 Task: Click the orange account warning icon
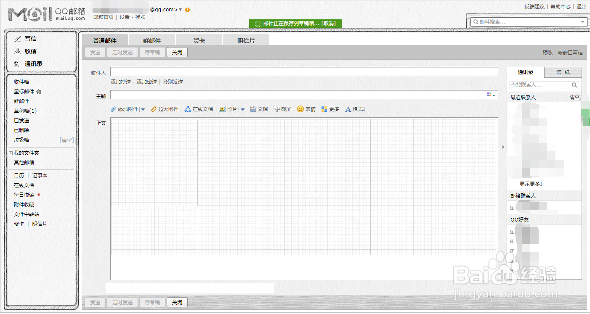(187, 10)
